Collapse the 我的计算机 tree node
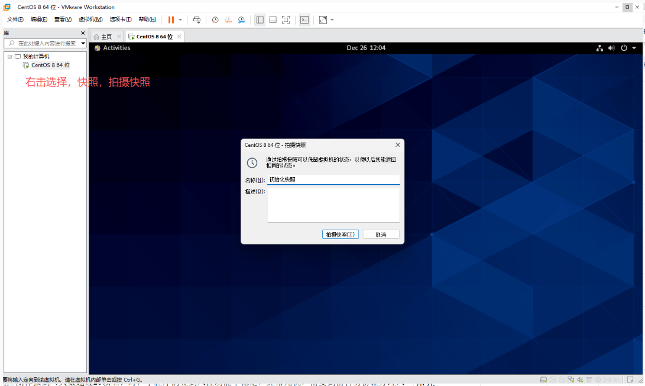The width and height of the screenshot is (645, 386). pos(9,57)
